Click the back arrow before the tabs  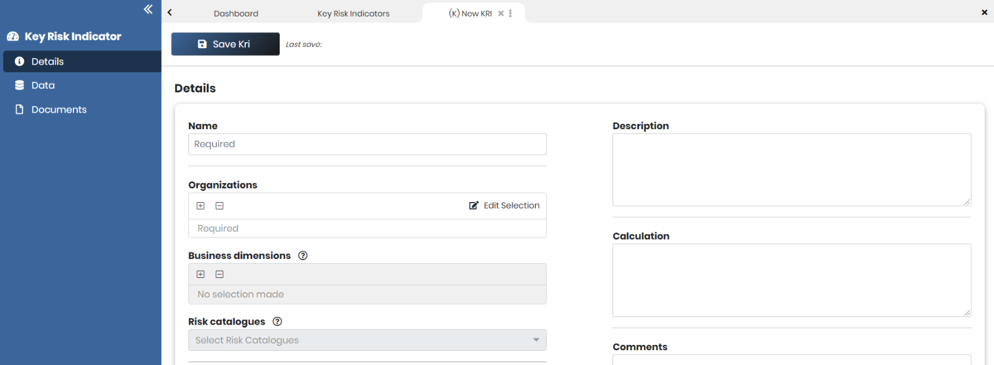[x=170, y=12]
